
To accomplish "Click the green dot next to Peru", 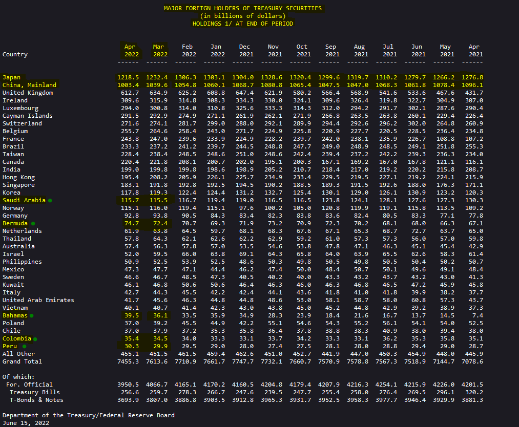I will tap(24, 346).
